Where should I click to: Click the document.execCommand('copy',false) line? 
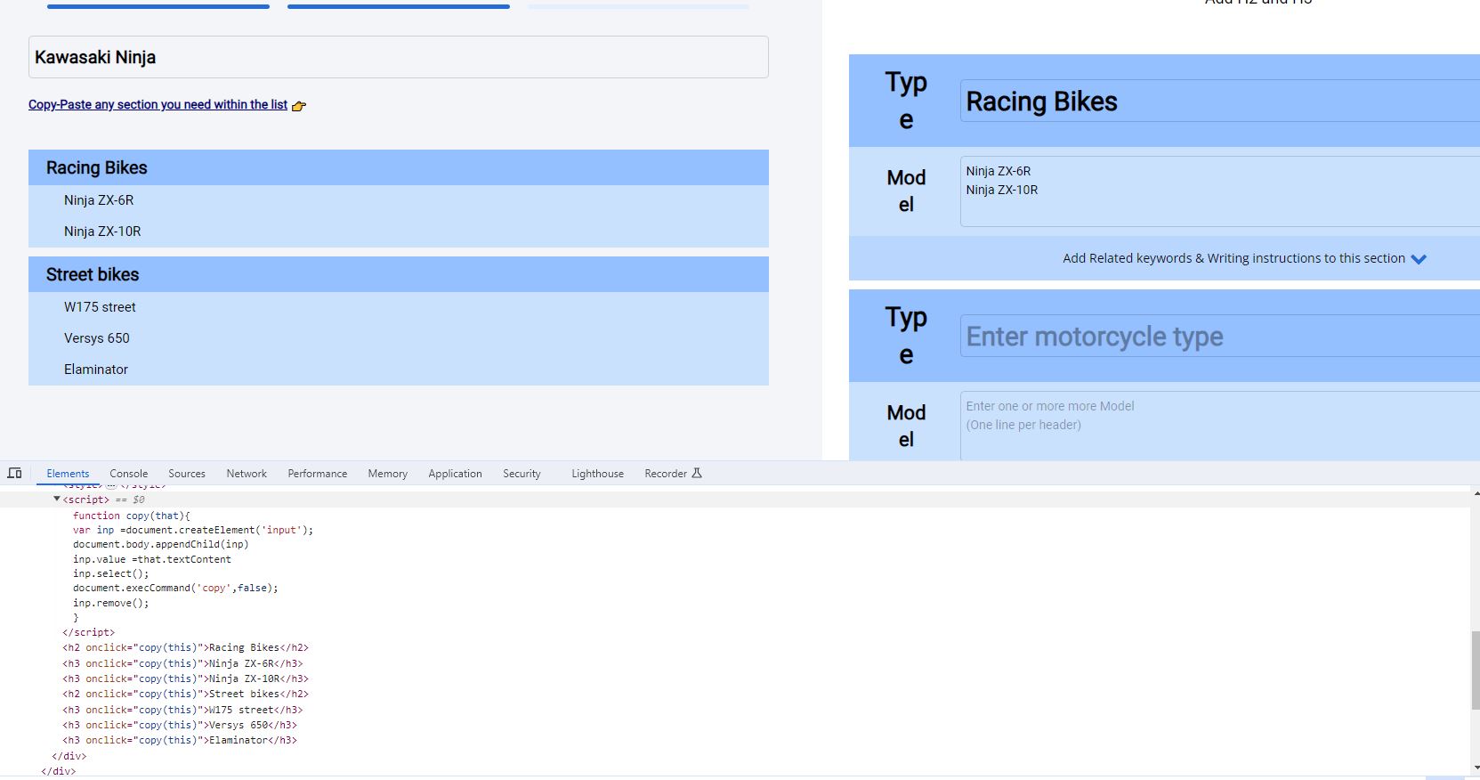175,588
